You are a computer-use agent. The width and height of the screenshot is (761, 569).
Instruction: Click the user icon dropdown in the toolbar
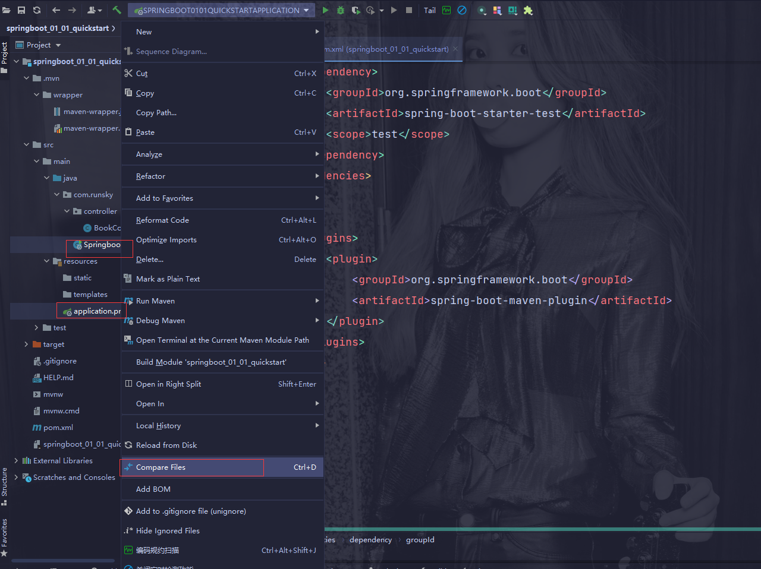coord(94,10)
